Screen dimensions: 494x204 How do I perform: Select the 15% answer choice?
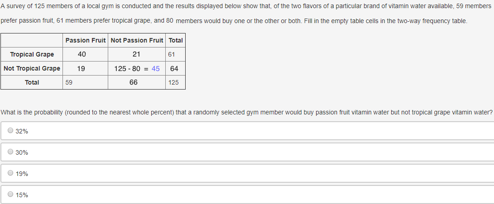point(10,195)
